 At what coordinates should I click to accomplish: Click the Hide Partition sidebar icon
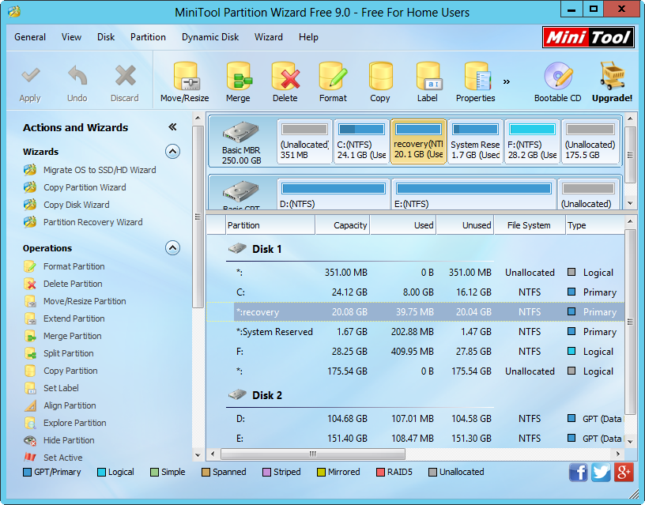pyautogui.click(x=30, y=440)
